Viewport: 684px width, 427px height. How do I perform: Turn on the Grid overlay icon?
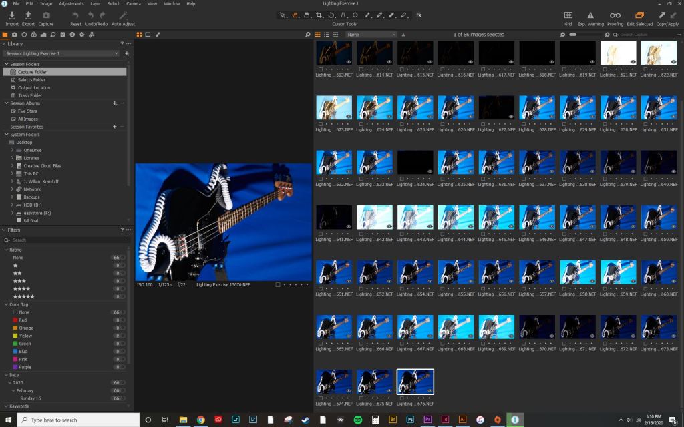coord(568,15)
